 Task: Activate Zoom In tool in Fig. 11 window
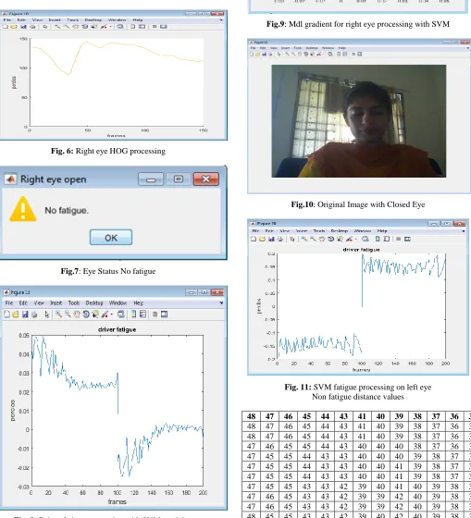pos(304,239)
